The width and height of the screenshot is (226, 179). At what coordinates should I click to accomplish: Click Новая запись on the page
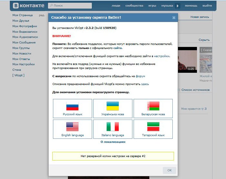click(200, 17)
